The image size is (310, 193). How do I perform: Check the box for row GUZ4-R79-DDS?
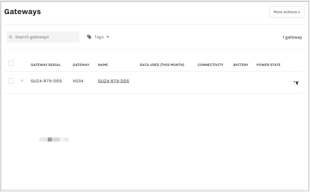[x=11, y=81]
